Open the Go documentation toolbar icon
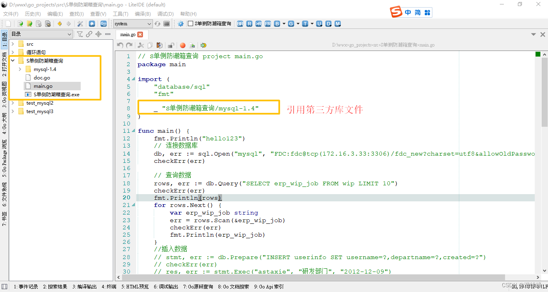This screenshot has height=292, width=548. [104, 24]
